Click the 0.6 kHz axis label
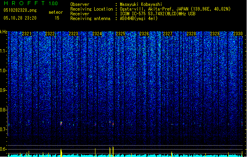The image size is (247, 157). (4, 149)
